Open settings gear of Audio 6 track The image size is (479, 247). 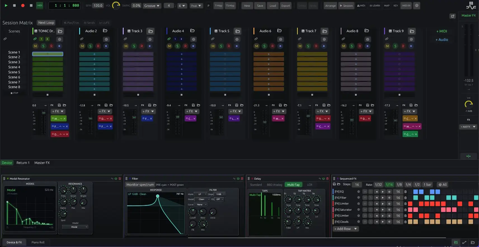coord(281,39)
